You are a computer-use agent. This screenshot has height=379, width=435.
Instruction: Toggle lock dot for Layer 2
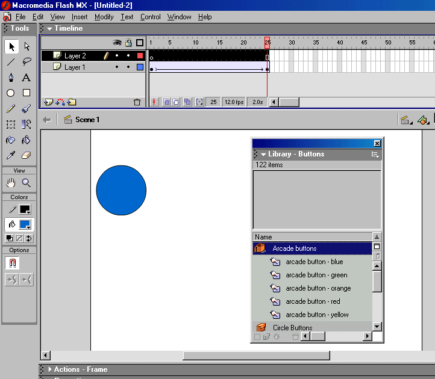(128, 56)
